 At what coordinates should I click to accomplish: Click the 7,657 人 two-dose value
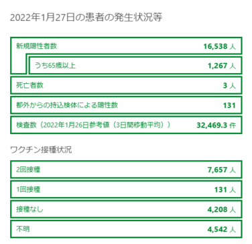[222, 170]
